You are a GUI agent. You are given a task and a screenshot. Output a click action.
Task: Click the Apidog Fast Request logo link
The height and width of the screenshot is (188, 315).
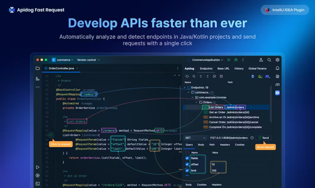pos(36,10)
